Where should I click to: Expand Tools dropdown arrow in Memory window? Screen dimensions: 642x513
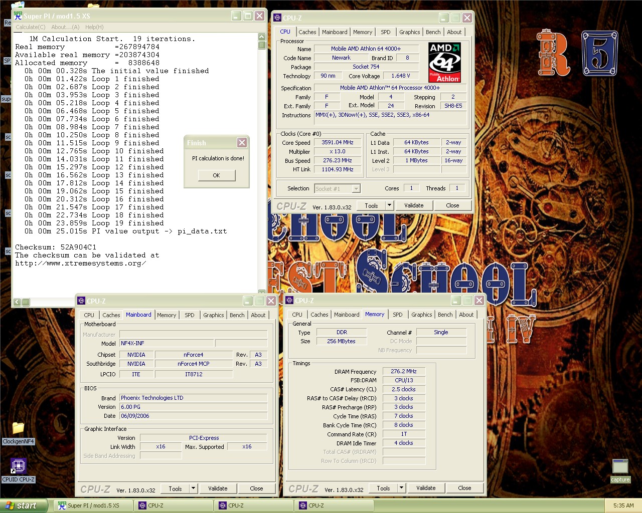(x=401, y=488)
